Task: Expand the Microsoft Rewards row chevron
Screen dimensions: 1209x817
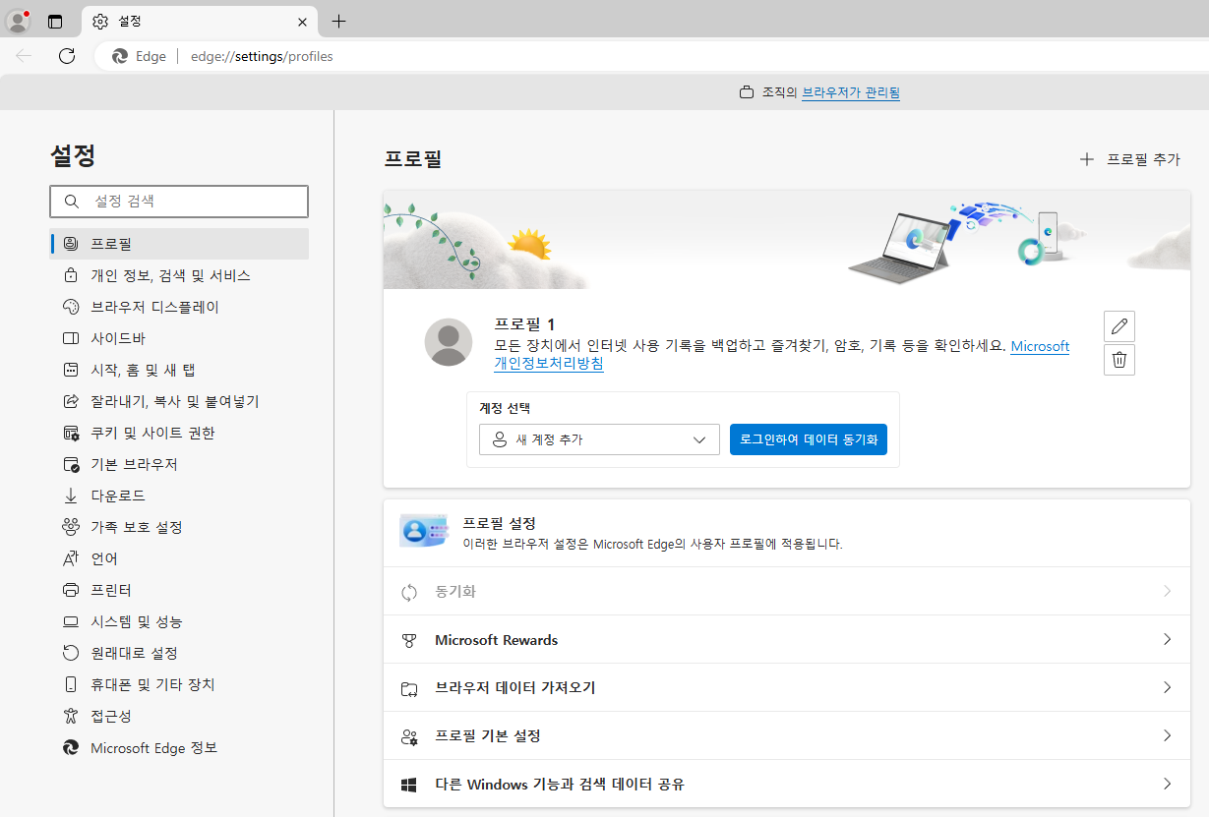Action: 1168,640
